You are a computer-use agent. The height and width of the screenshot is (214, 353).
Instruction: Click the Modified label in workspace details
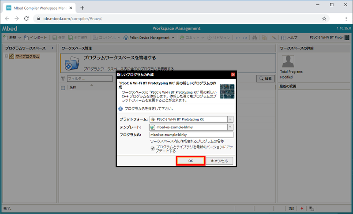pyautogui.click(x=286, y=77)
